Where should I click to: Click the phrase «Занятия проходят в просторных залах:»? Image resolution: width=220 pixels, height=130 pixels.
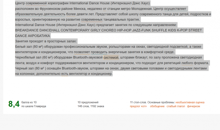[x=46, y=41]
